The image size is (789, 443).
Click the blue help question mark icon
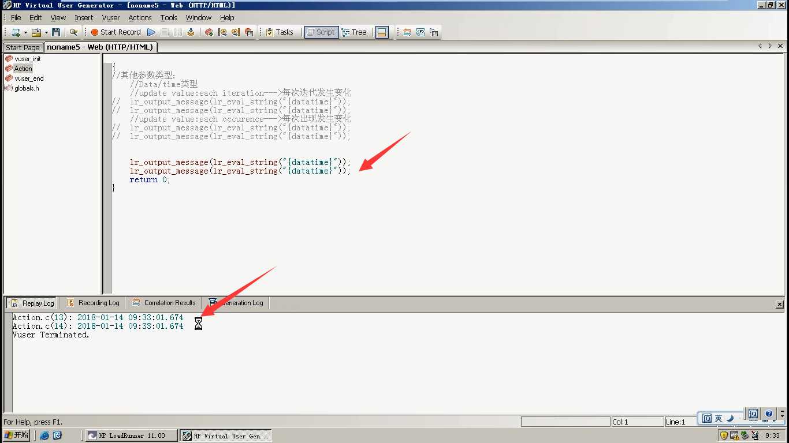769,414
